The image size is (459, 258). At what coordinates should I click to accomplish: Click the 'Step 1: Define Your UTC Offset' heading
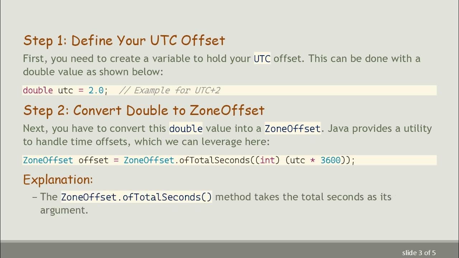pyautogui.click(x=124, y=40)
